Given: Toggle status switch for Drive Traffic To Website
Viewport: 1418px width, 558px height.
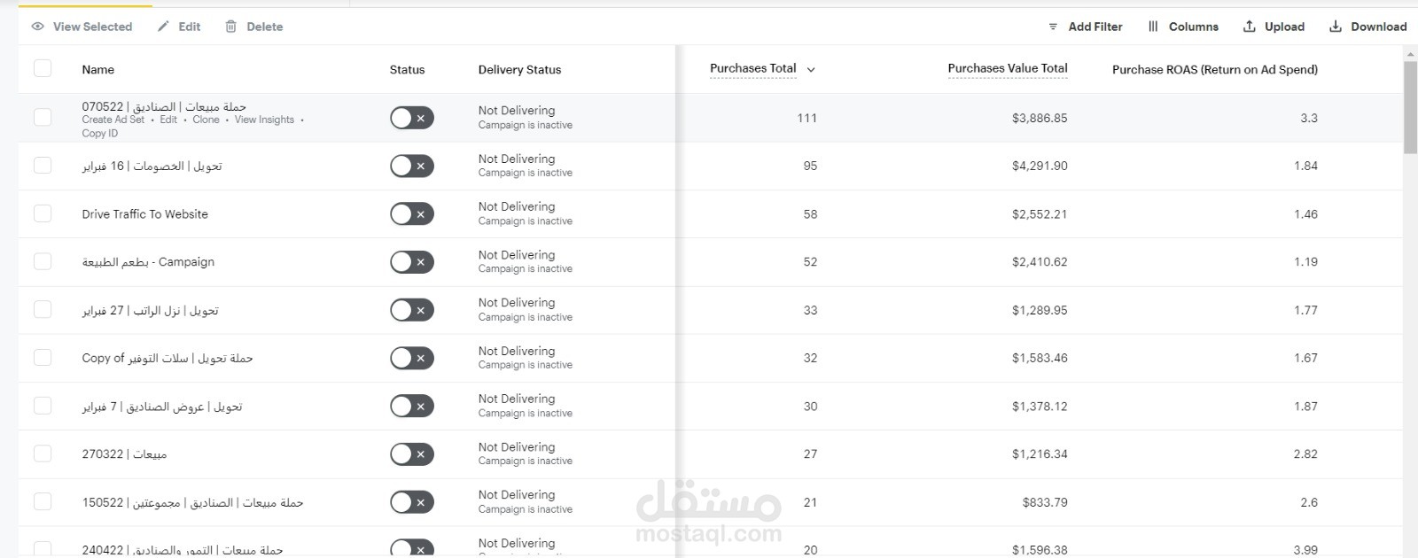Looking at the screenshot, I should point(411,214).
